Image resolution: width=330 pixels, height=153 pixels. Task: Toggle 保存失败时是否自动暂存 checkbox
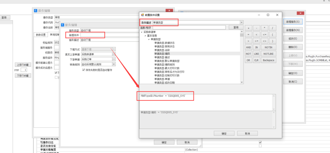click(83, 70)
